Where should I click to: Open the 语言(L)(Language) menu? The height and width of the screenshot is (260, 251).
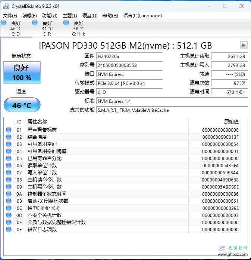pyautogui.click(x=142, y=16)
